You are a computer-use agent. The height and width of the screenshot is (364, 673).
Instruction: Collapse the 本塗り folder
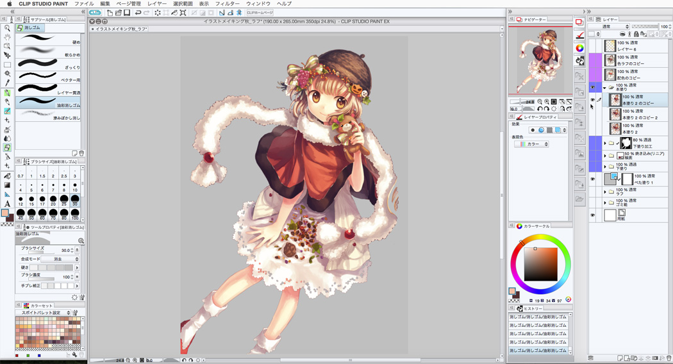[x=605, y=88]
